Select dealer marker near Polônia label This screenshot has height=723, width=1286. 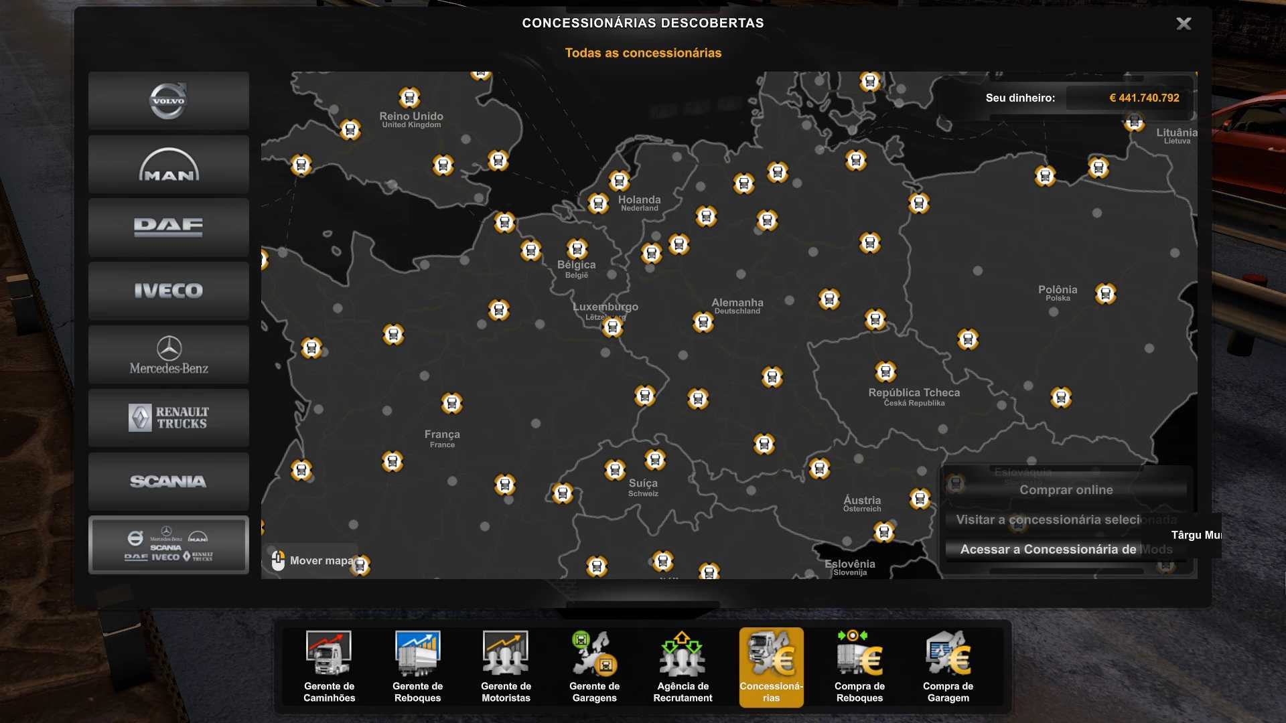[x=1105, y=294]
